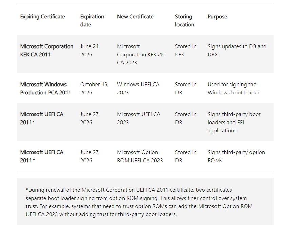Click the 'Signs third-party option ROMs' cell
Image resolution: width=281 pixels, height=225 pixels.
click(x=237, y=156)
